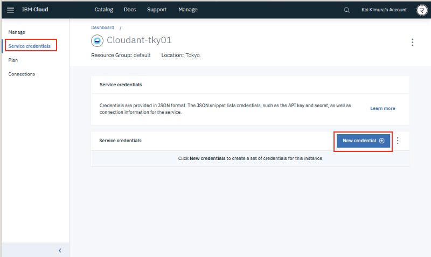Click the Cloudant-tky01 instance title
This screenshot has width=431, height=257.
[x=139, y=40]
